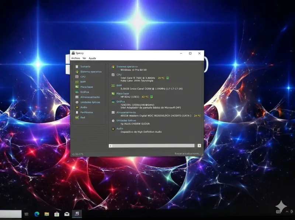
Task: Select RAM in the sidebar
Action: 83,82
